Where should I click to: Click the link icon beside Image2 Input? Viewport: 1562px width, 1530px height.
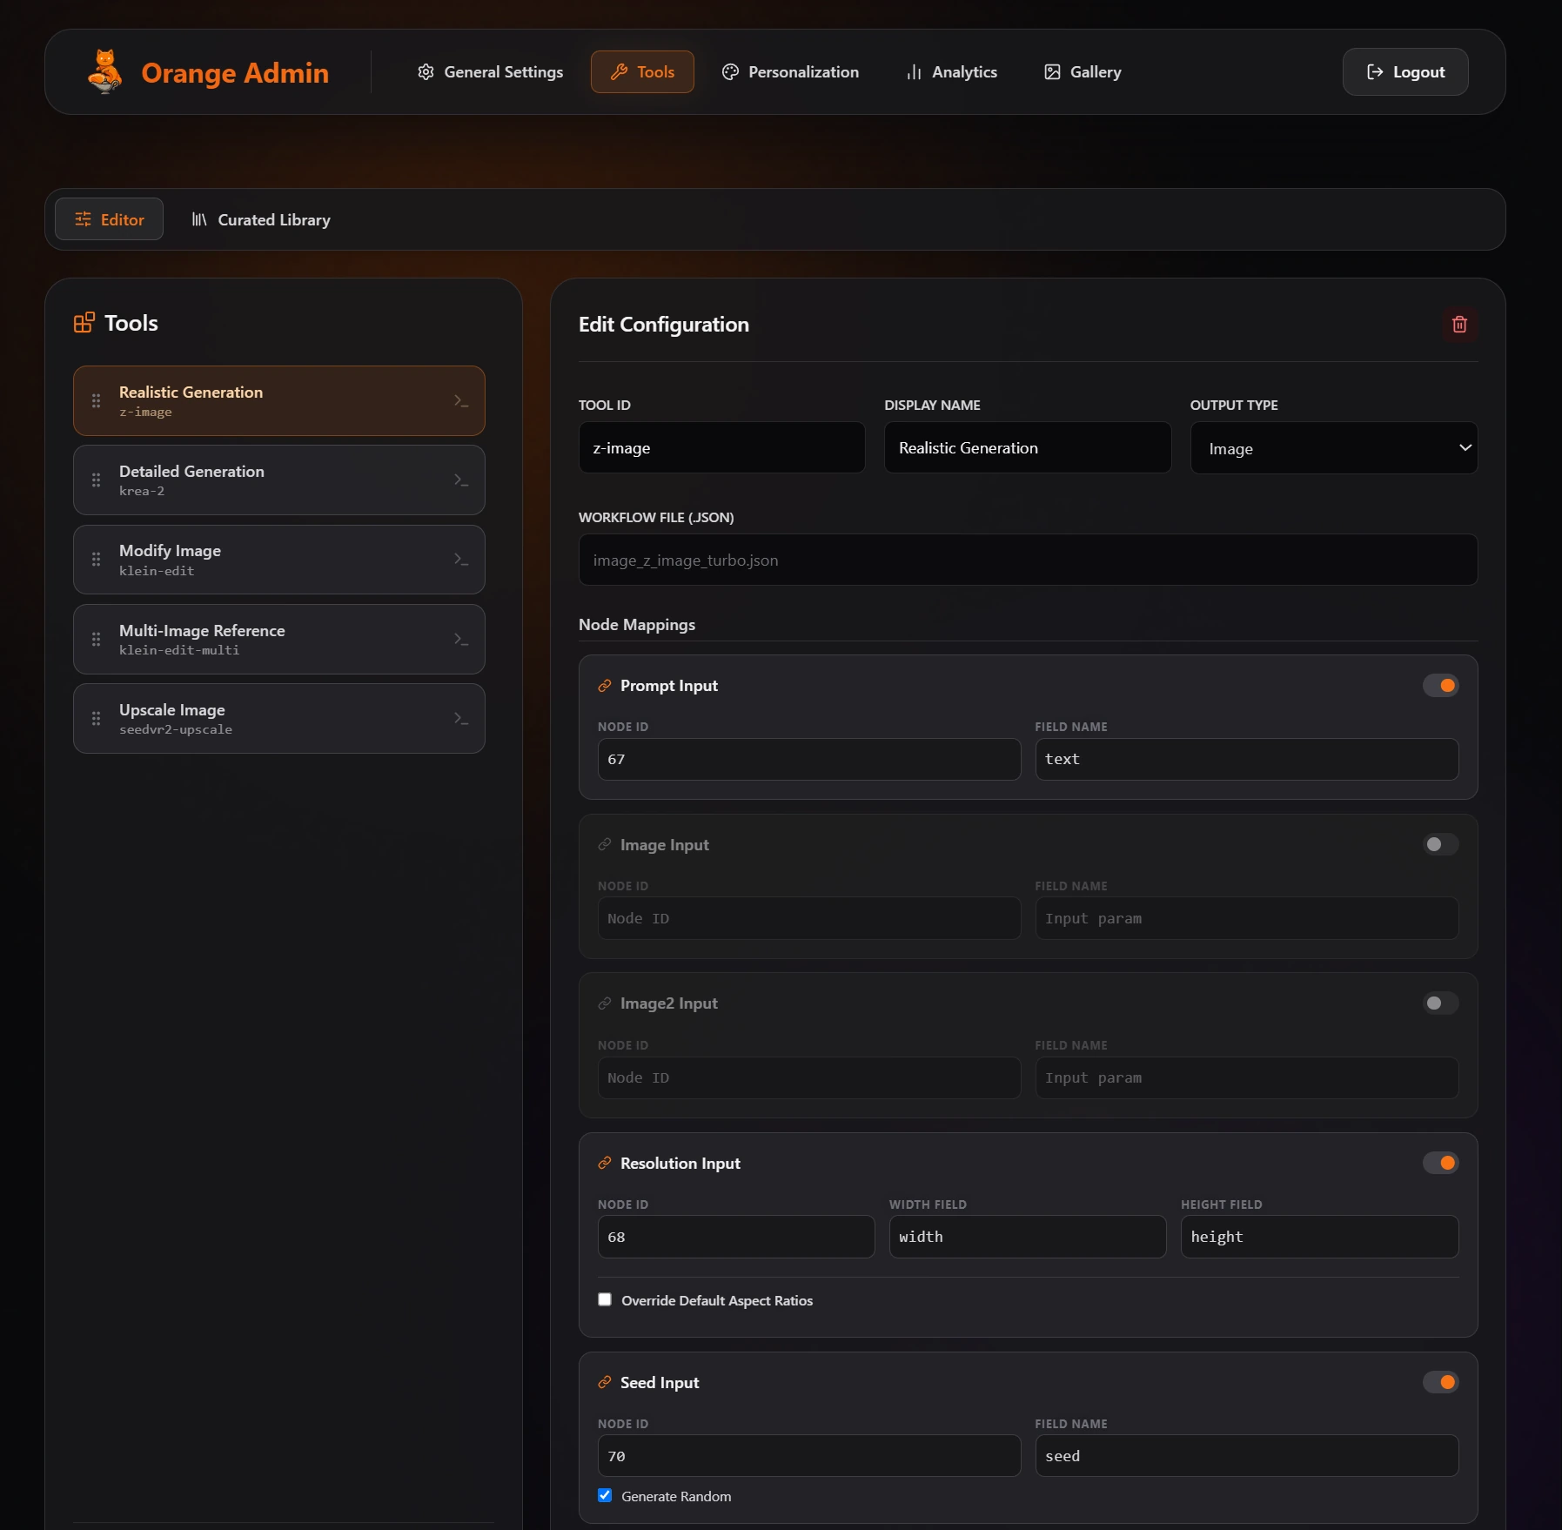tap(605, 1003)
